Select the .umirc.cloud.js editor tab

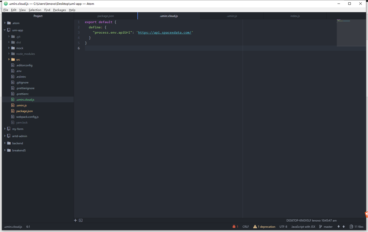click(x=169, y=16)
